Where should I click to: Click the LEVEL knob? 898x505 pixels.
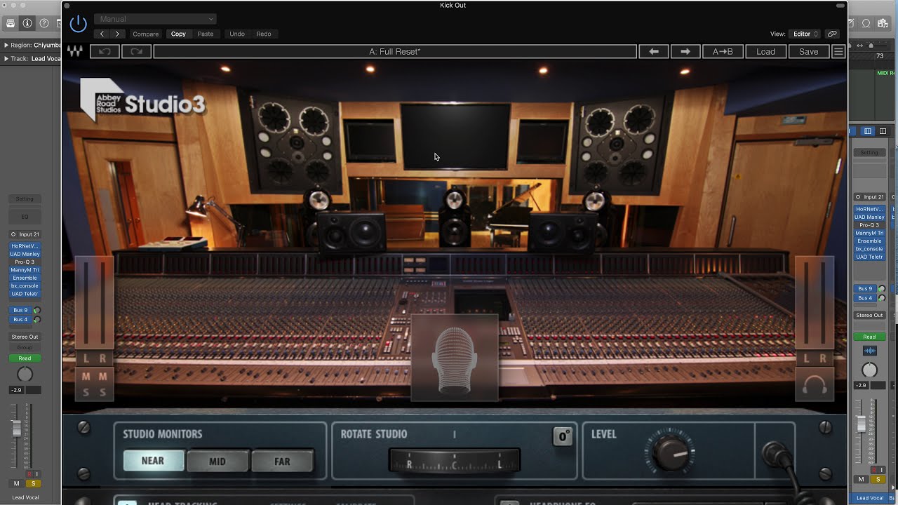(x=671, y=452)
